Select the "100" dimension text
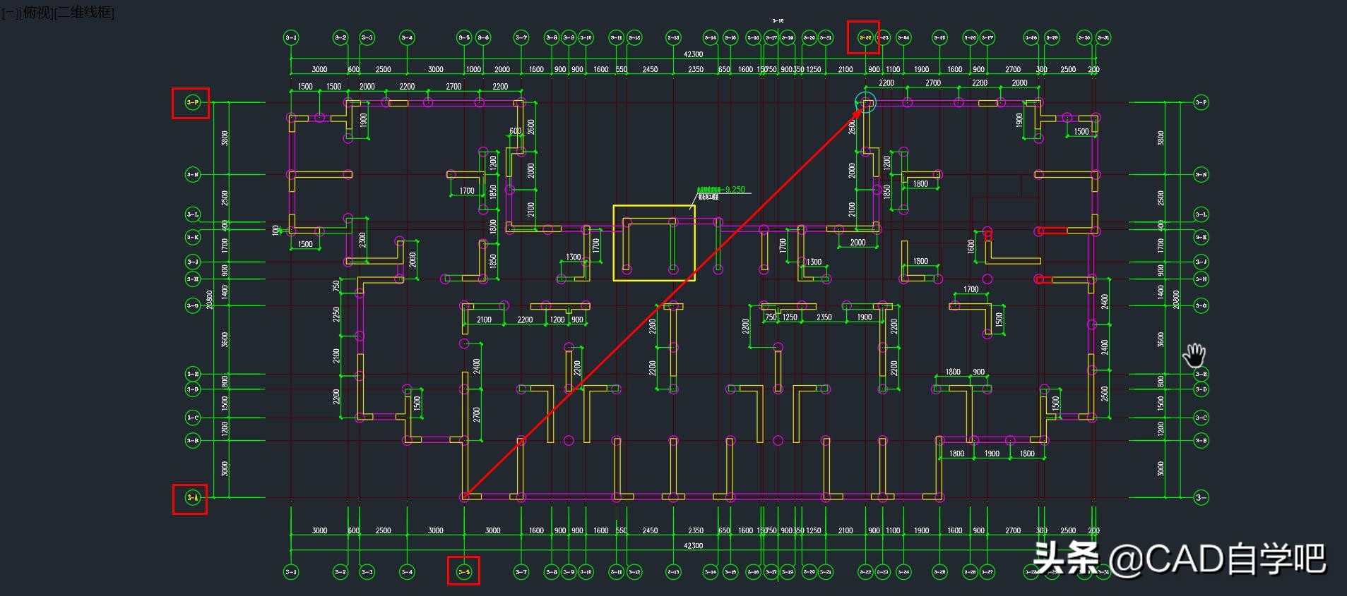This screenshot has width=1347, height=596. pos(275,230)
